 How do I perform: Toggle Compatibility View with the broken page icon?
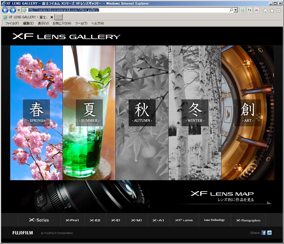point(242,10)
